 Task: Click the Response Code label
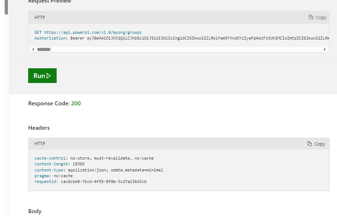coord(49,104)
